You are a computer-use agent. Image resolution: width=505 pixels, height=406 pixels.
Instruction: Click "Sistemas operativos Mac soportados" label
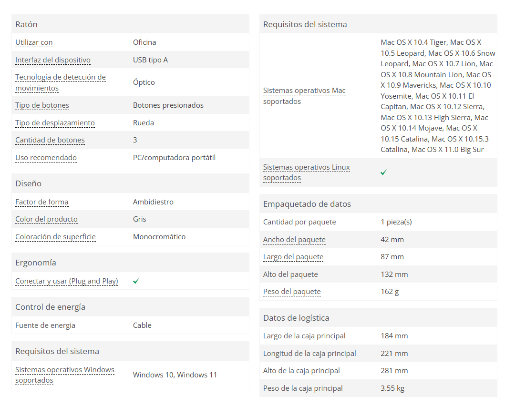point(304,96)
